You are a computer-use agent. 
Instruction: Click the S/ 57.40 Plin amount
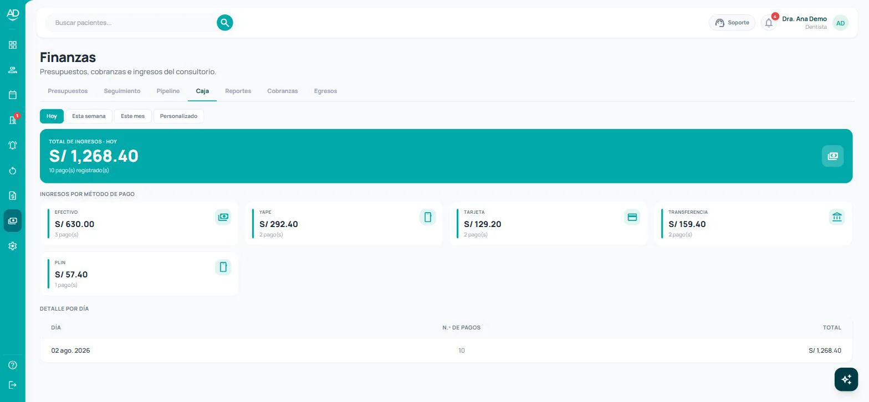pos(71,275)
